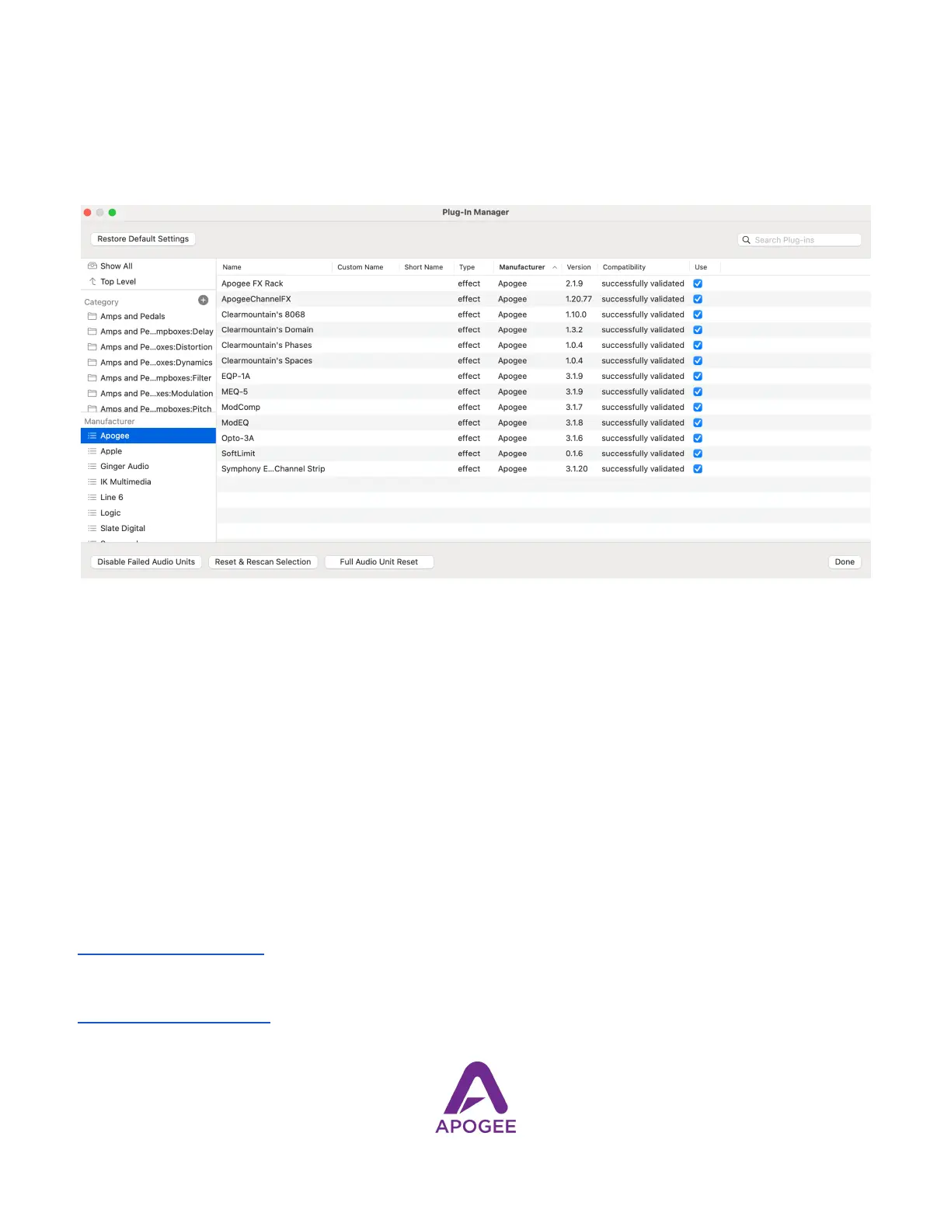Image resolution: width=951 pixels, height=1230 pixels.
Task: Sort list by Version column header
Action: [578, 267]
